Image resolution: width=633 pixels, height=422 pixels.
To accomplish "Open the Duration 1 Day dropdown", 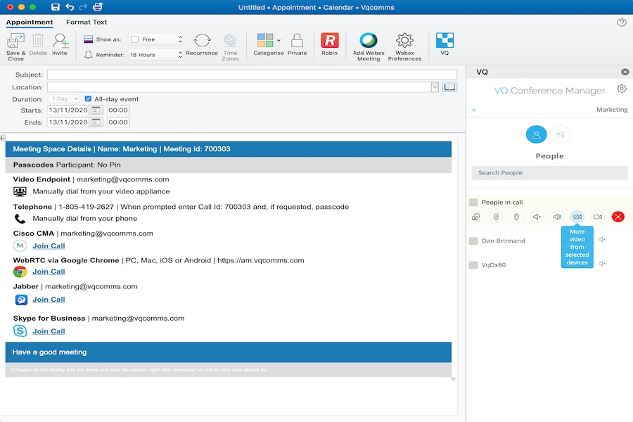I will tap(64, 98).
